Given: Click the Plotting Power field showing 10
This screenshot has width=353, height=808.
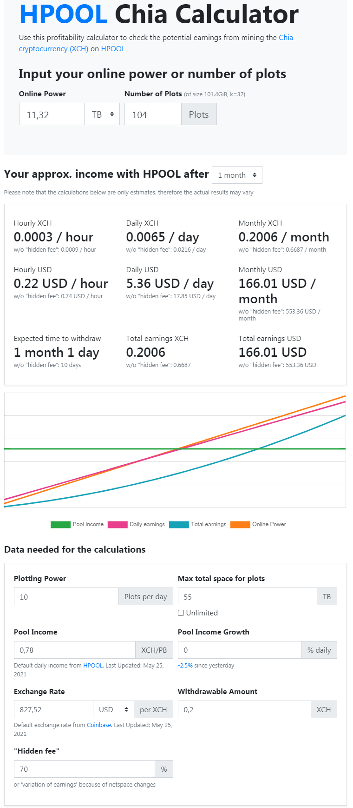Looking at the screenshot, I should (x=66, y=596).
